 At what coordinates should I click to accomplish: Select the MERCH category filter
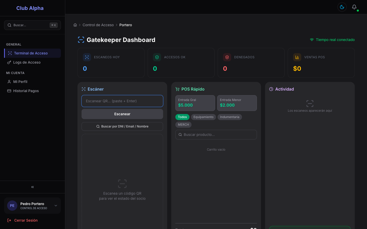point(183,125)
